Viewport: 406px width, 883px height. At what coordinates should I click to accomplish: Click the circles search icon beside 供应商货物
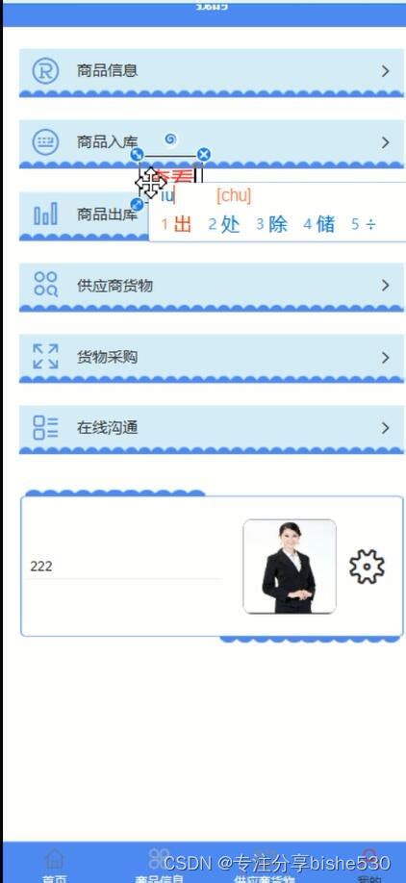(x=45, y=285)
